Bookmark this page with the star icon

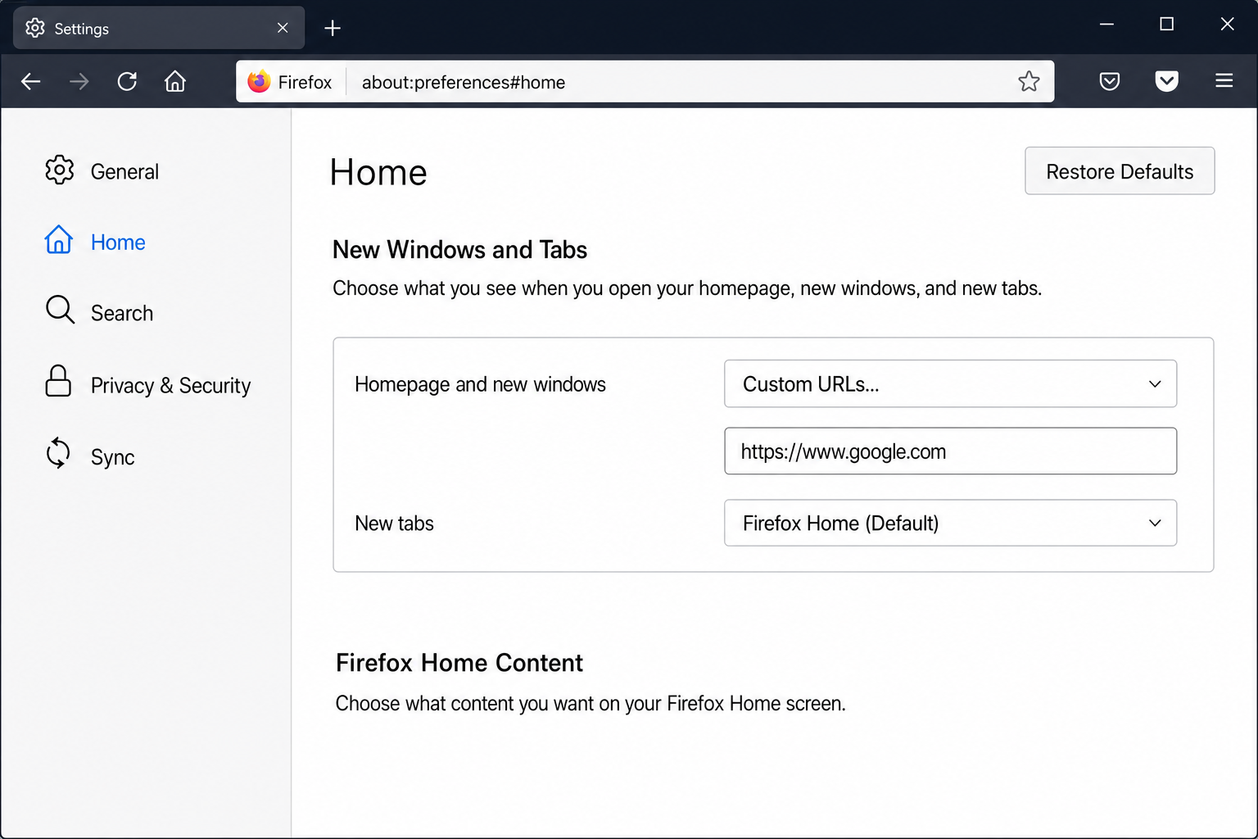click(x=1029, y=81)
